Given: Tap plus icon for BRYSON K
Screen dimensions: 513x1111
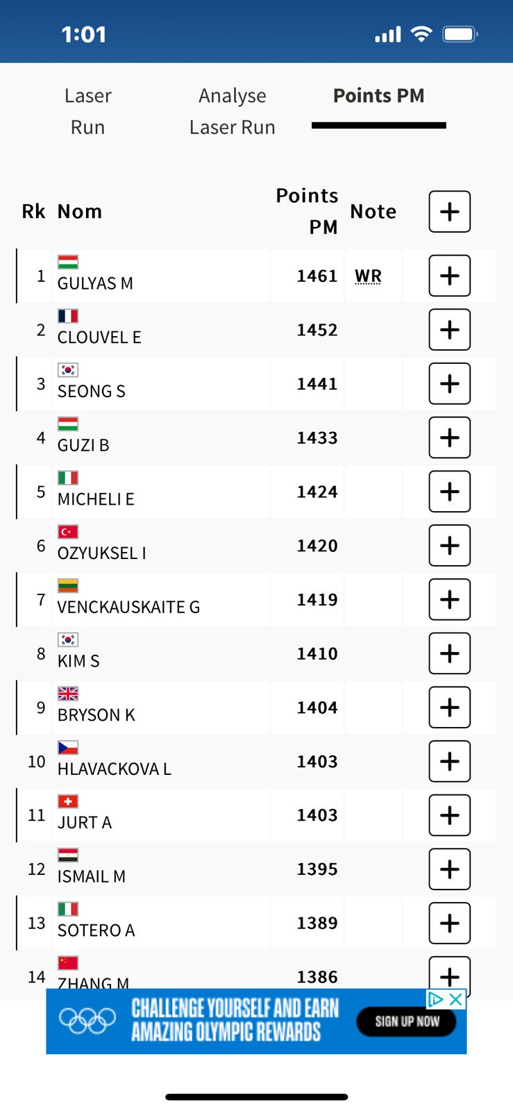Looking at the screenshot, I should tap(449, 708).
